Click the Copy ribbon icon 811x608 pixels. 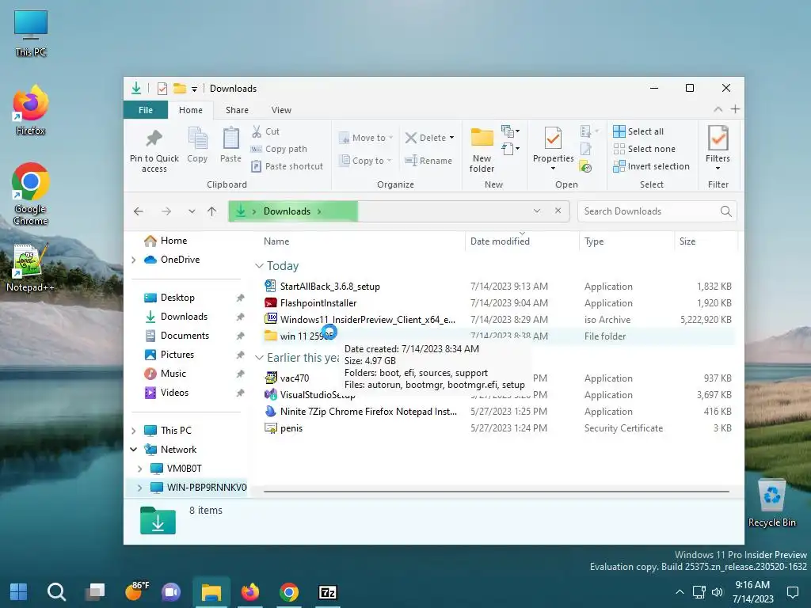[197, 145]
